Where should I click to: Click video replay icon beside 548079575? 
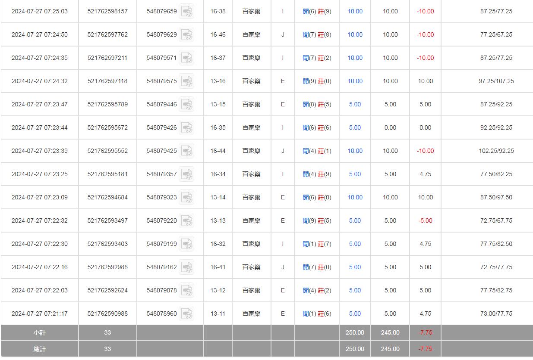186,81
